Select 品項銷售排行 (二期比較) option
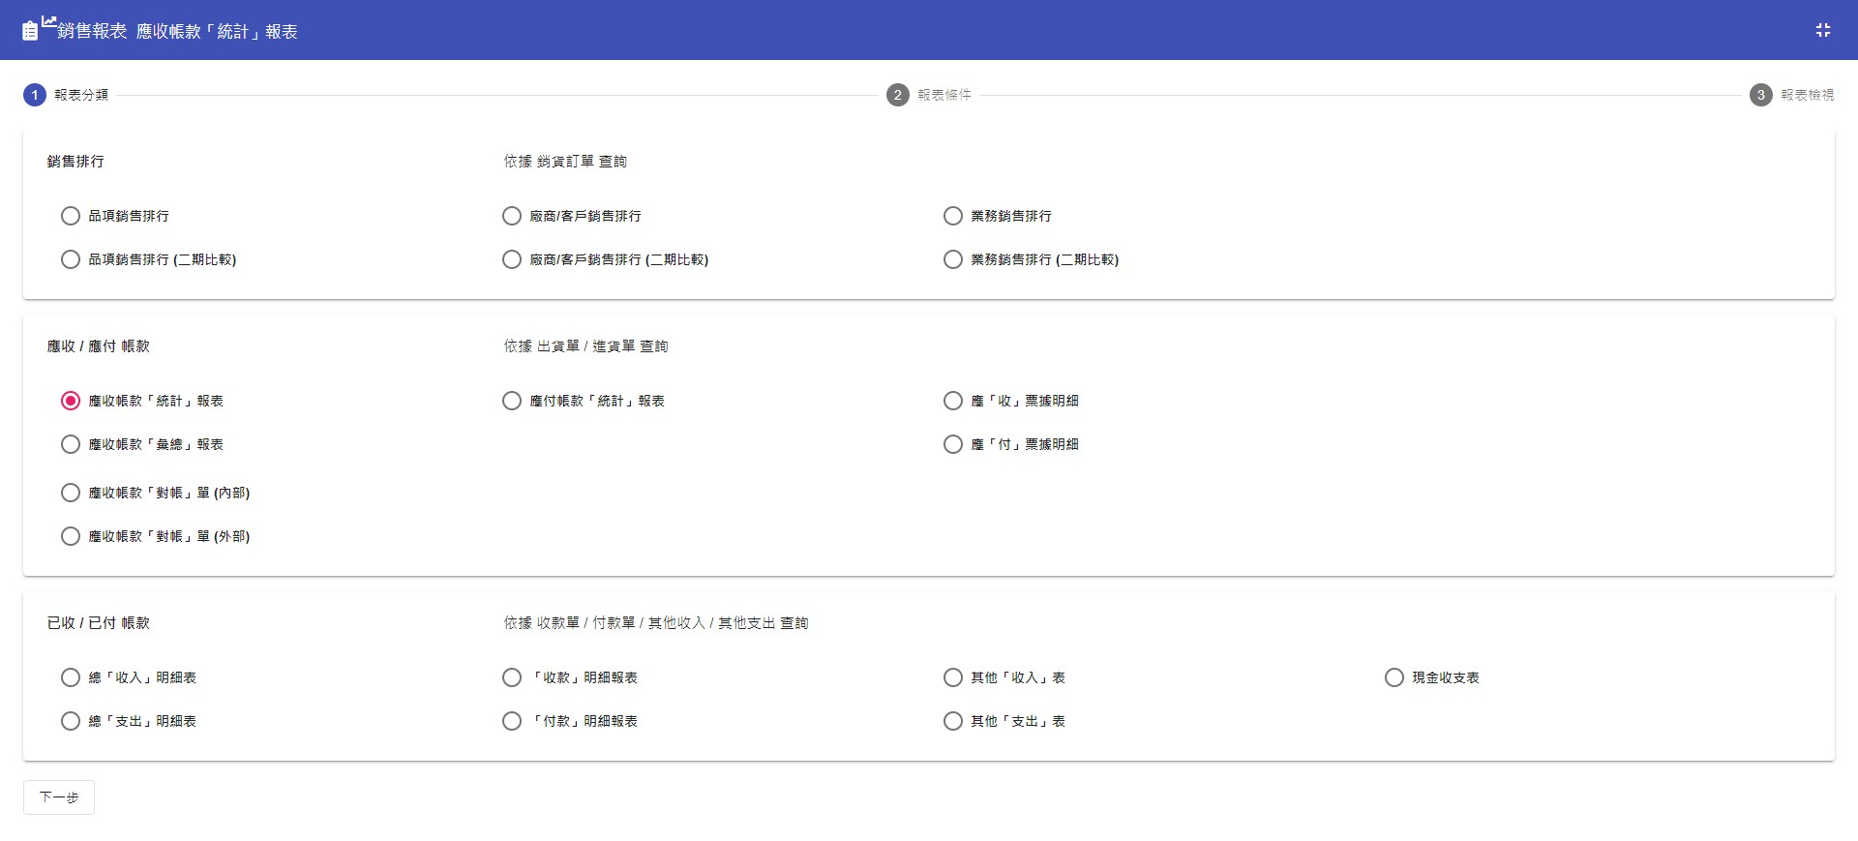This screenshot has width=1858, height=841. (x=71, y=259)
